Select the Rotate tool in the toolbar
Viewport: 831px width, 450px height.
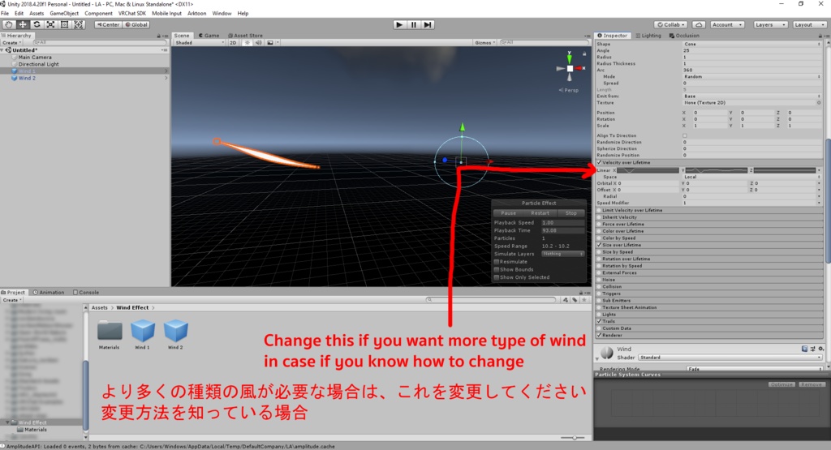pos(37,24)
